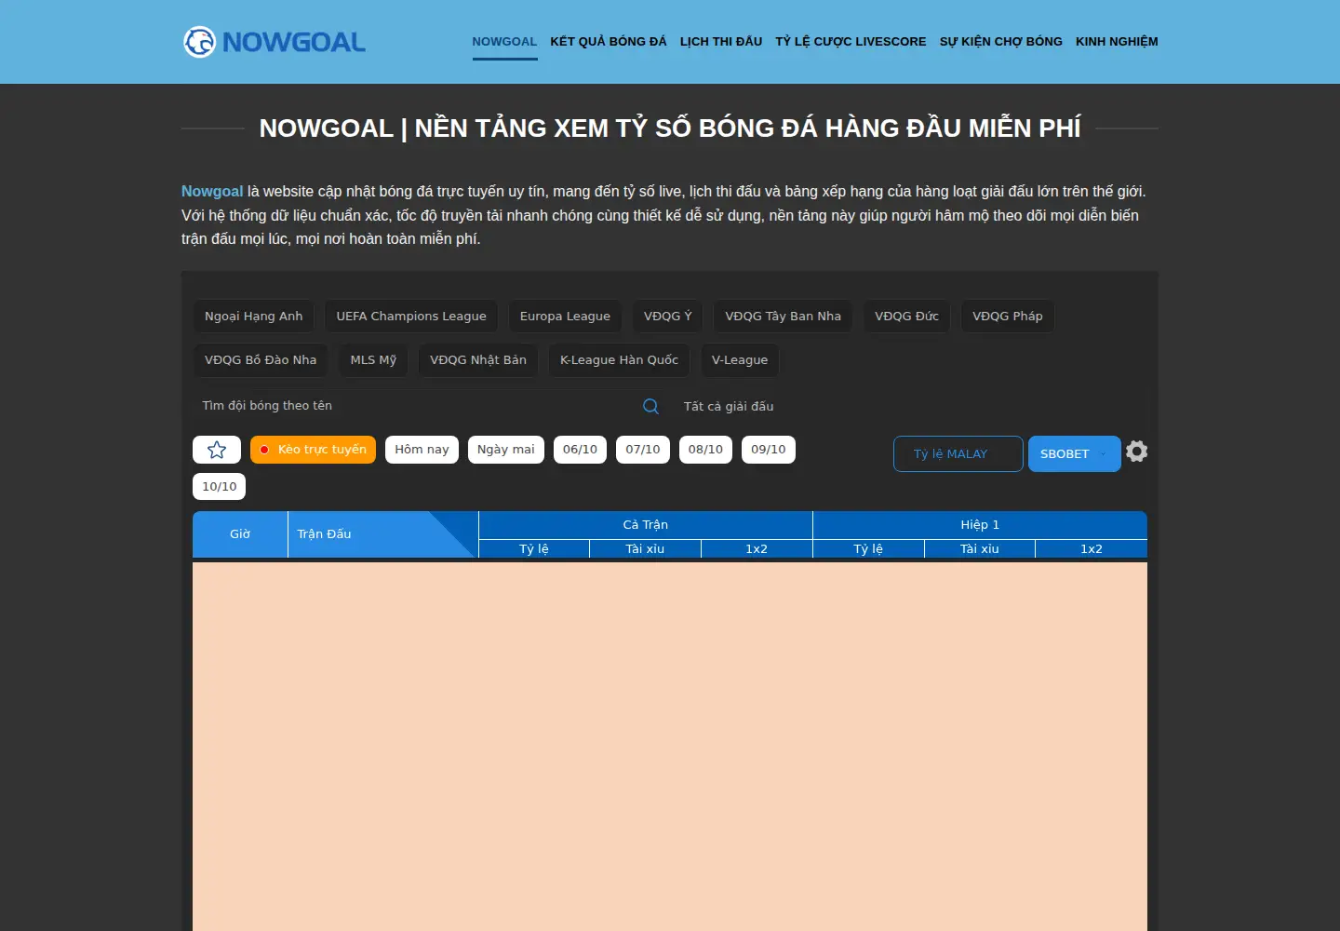Viewport: 1340px width, 931px height.
Task: Filter by Ngoại Hạng Anh league
Action: tap(254, 317)
